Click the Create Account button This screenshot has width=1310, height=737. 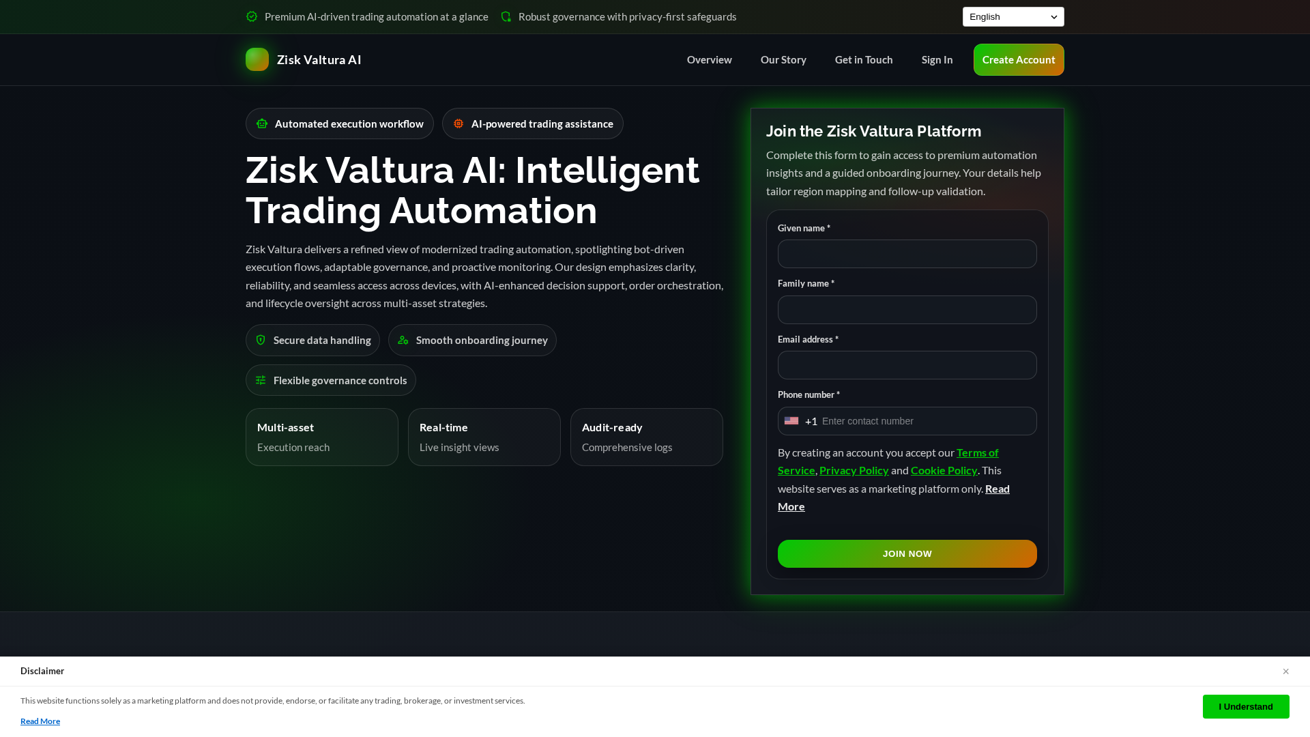coord(1019,59)
